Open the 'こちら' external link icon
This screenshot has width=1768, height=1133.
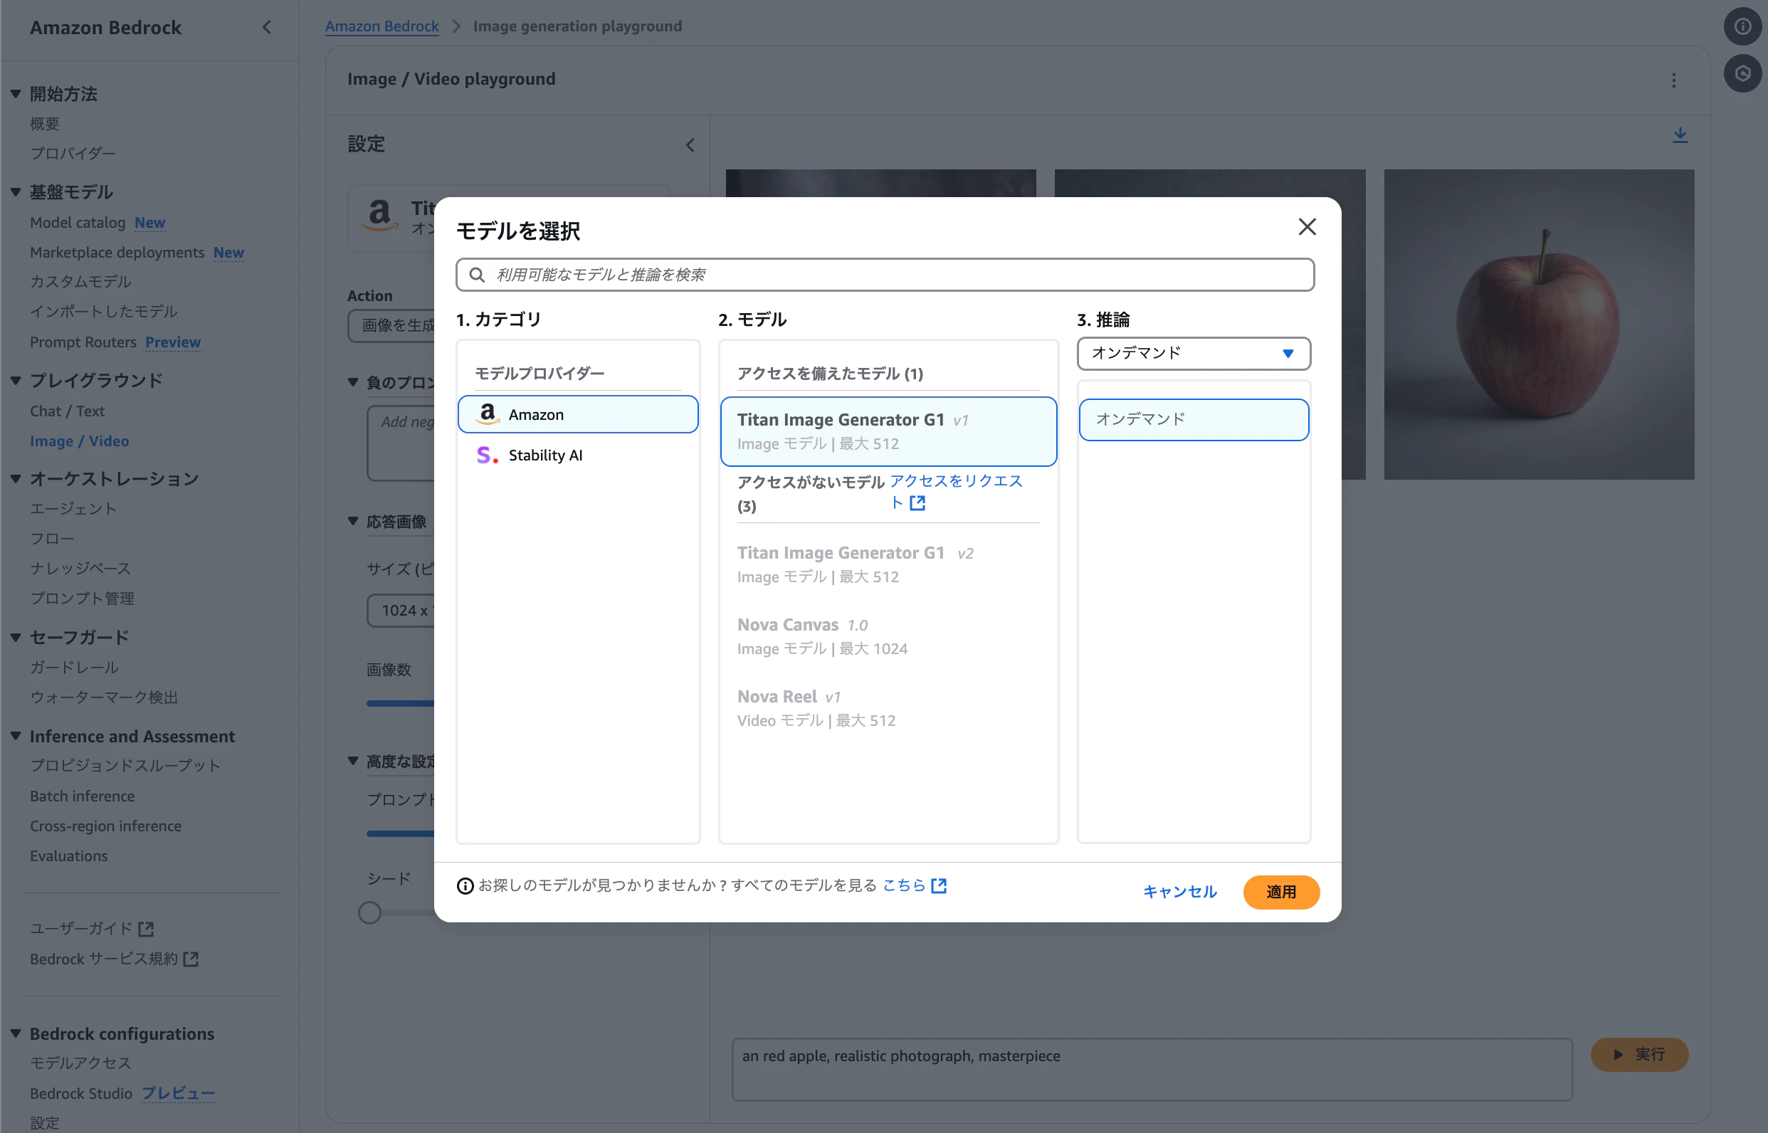(x=939, y=886)
